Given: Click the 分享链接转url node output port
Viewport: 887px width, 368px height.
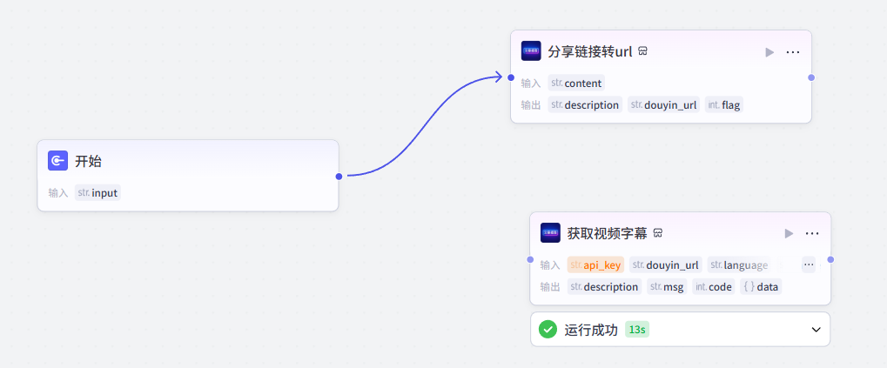Looking at the screenshot, I should pos(811,77).
